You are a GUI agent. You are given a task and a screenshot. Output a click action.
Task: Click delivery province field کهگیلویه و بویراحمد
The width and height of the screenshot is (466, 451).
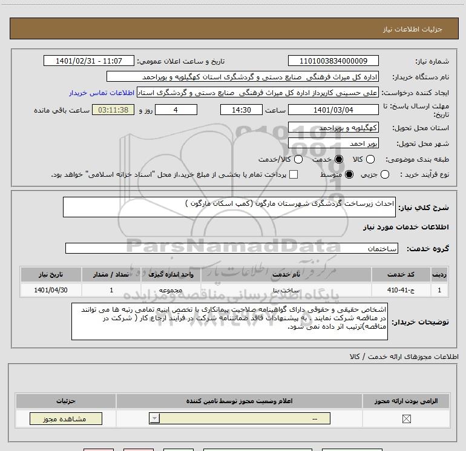pos(333,128)
